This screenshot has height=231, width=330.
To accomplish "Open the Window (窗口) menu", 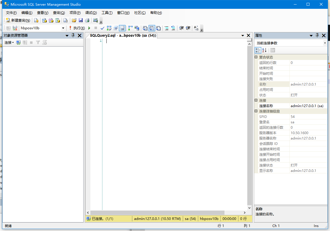I will 123,13.
